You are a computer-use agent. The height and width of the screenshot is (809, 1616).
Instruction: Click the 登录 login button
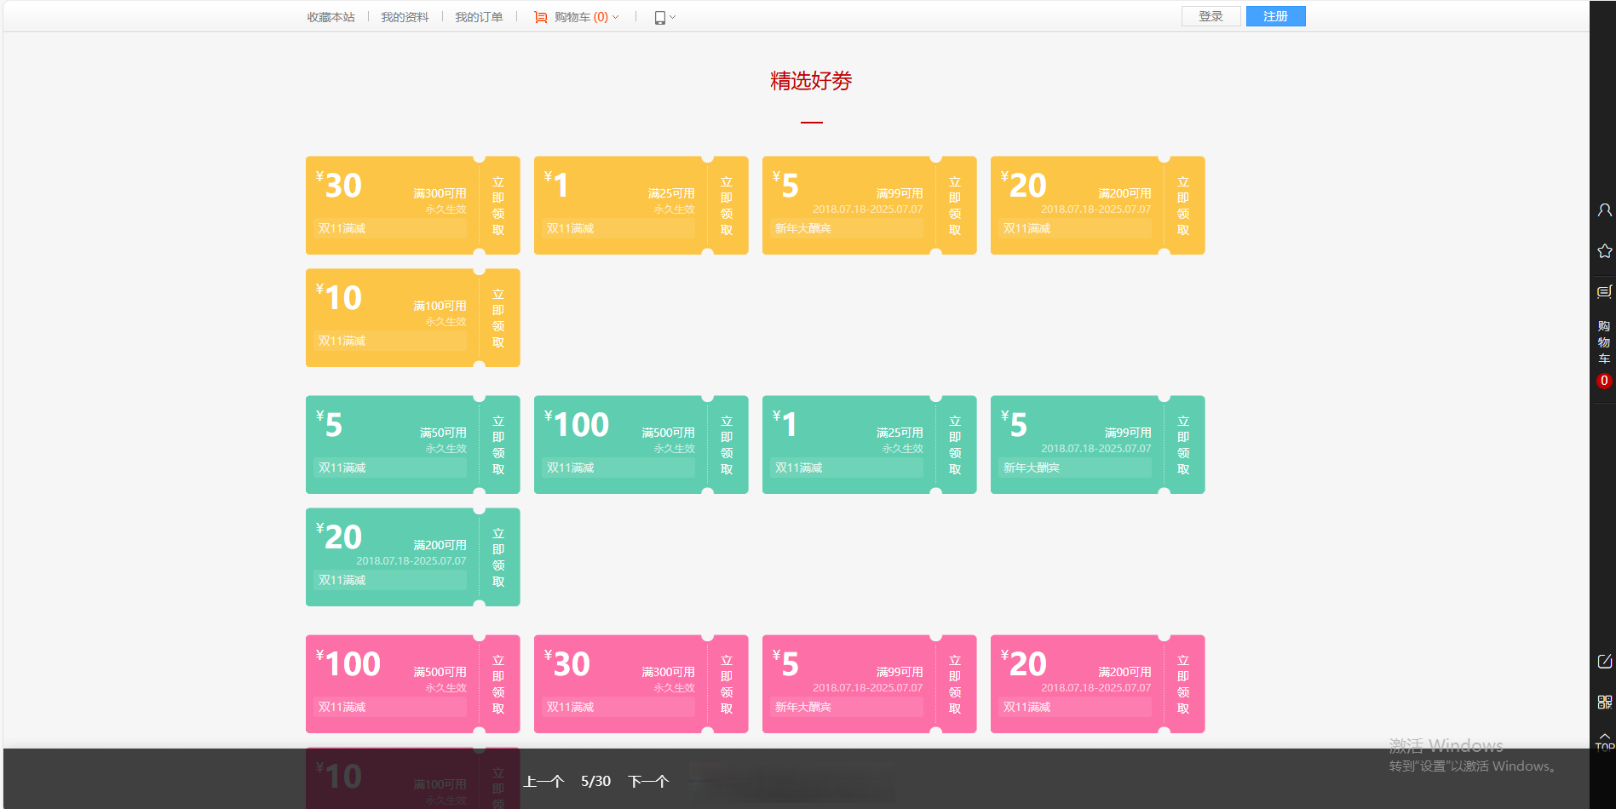coord(1211,16)
